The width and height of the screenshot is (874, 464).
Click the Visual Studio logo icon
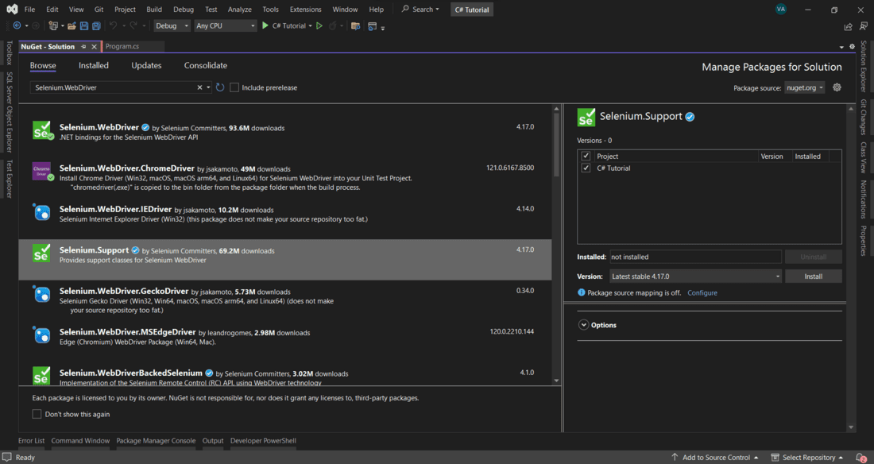(x=12, y=9)
